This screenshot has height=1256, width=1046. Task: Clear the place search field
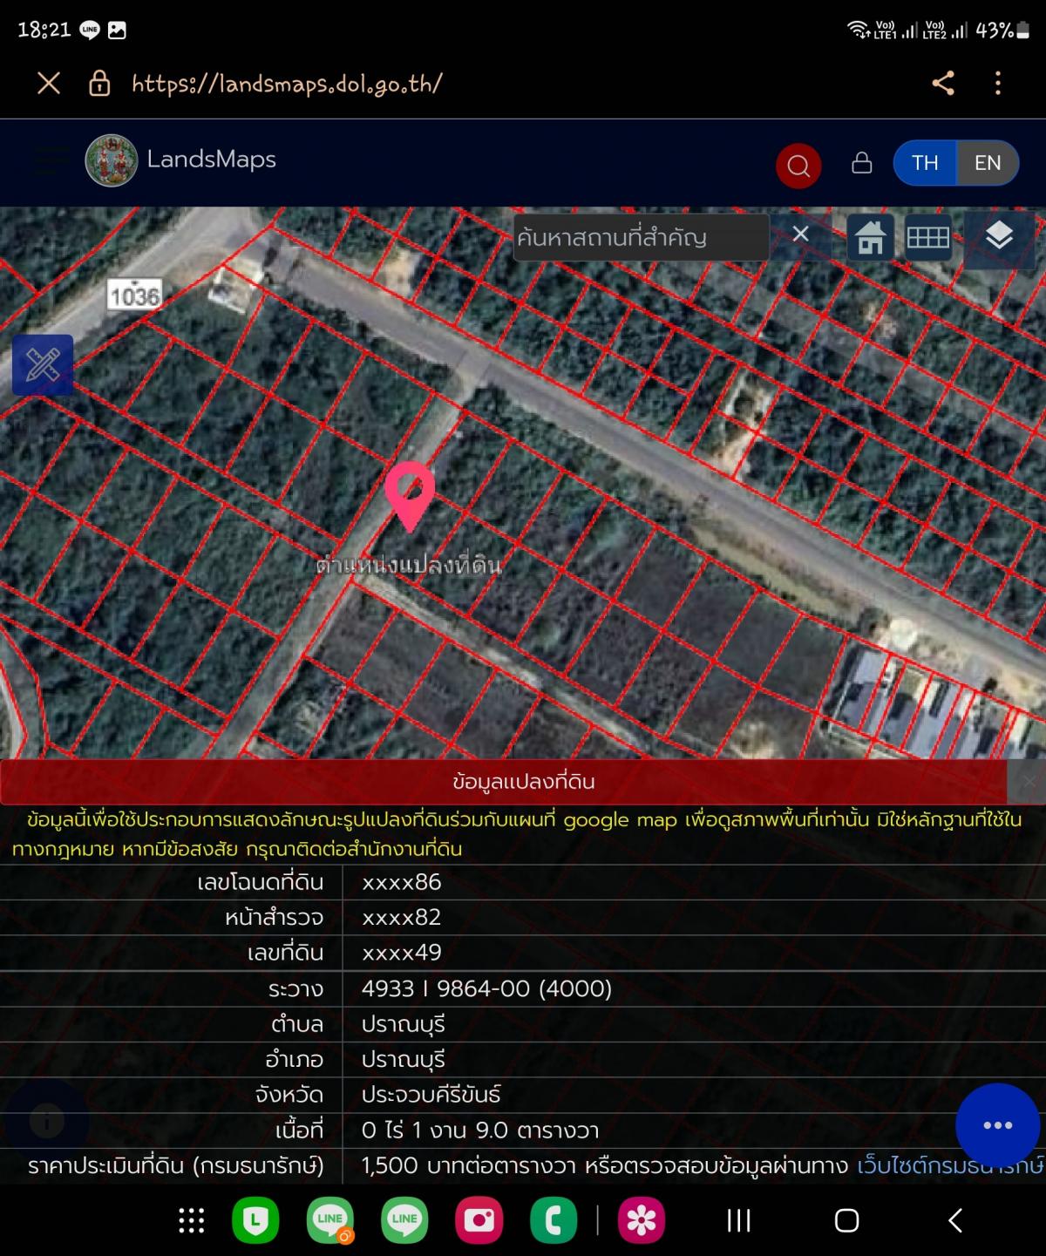[800, 234]
